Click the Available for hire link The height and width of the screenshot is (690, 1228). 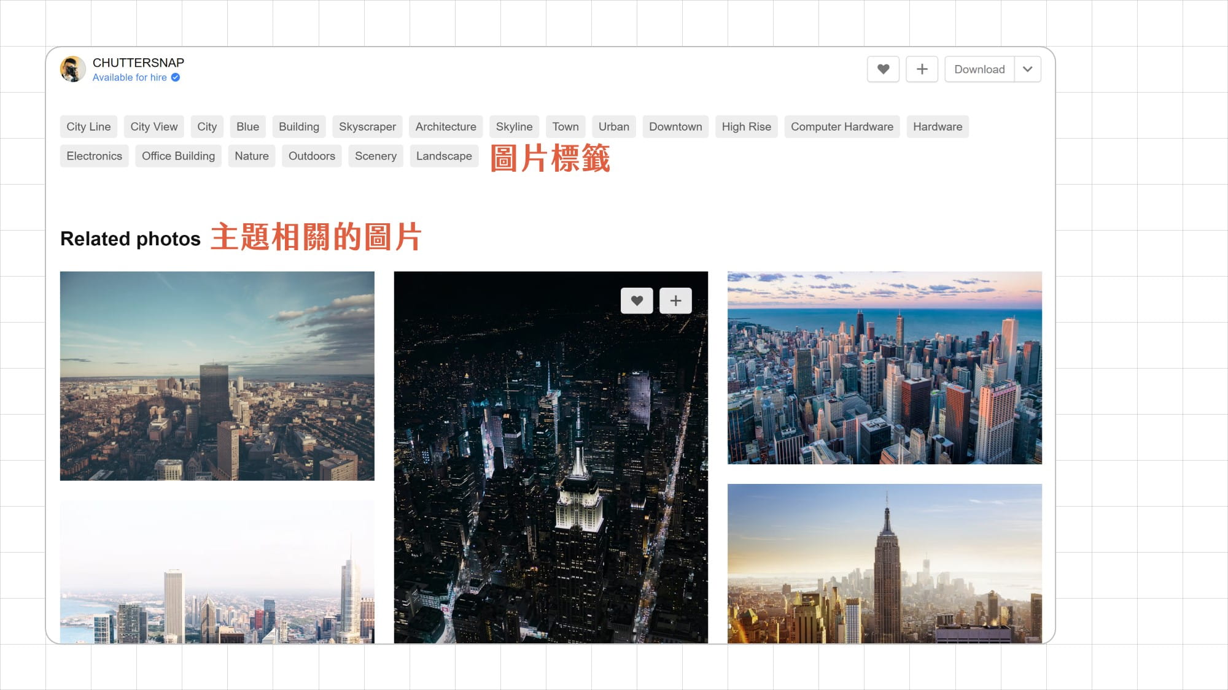coord(130,77)
